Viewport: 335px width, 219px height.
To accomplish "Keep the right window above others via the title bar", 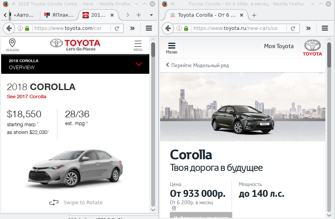I will click(x=173, y=4).
